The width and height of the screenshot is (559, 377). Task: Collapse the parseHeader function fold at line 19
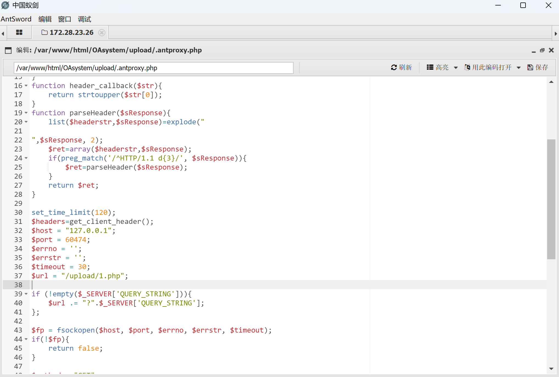(x=26, y=113)
